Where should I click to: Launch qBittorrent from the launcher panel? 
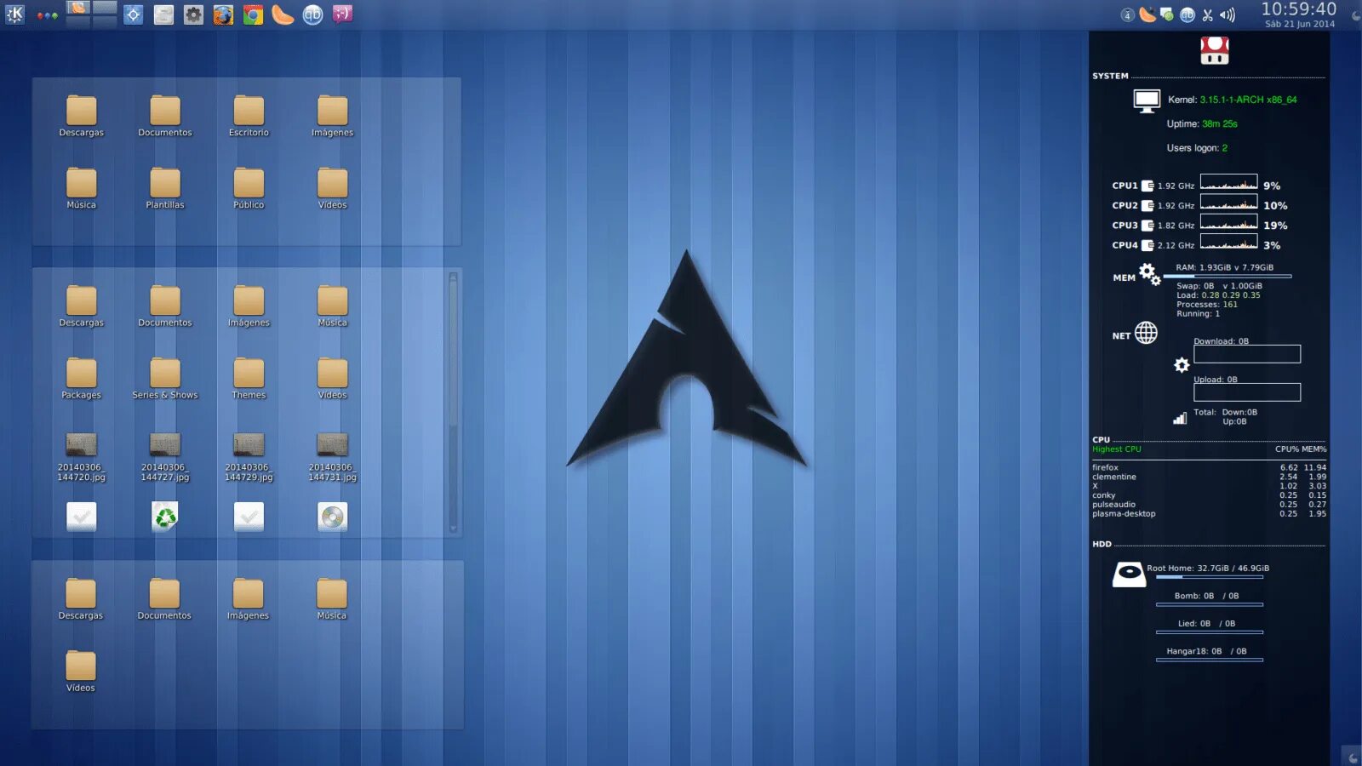pyautogui.click(x=312, y=14)
